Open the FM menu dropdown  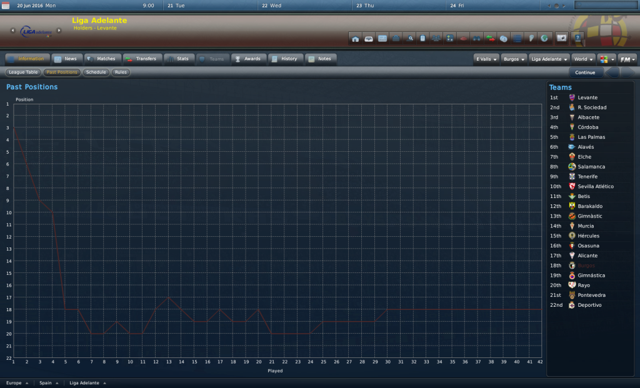coord(627,59)
